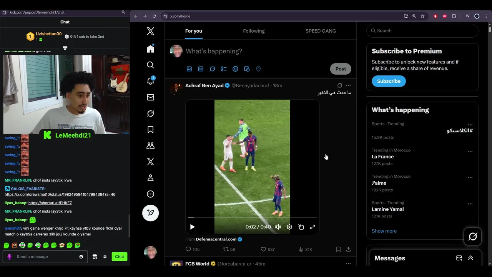The image size is (492, 277).
Task: Open Notifications bell icon
Action: click(x=150, y=81)
